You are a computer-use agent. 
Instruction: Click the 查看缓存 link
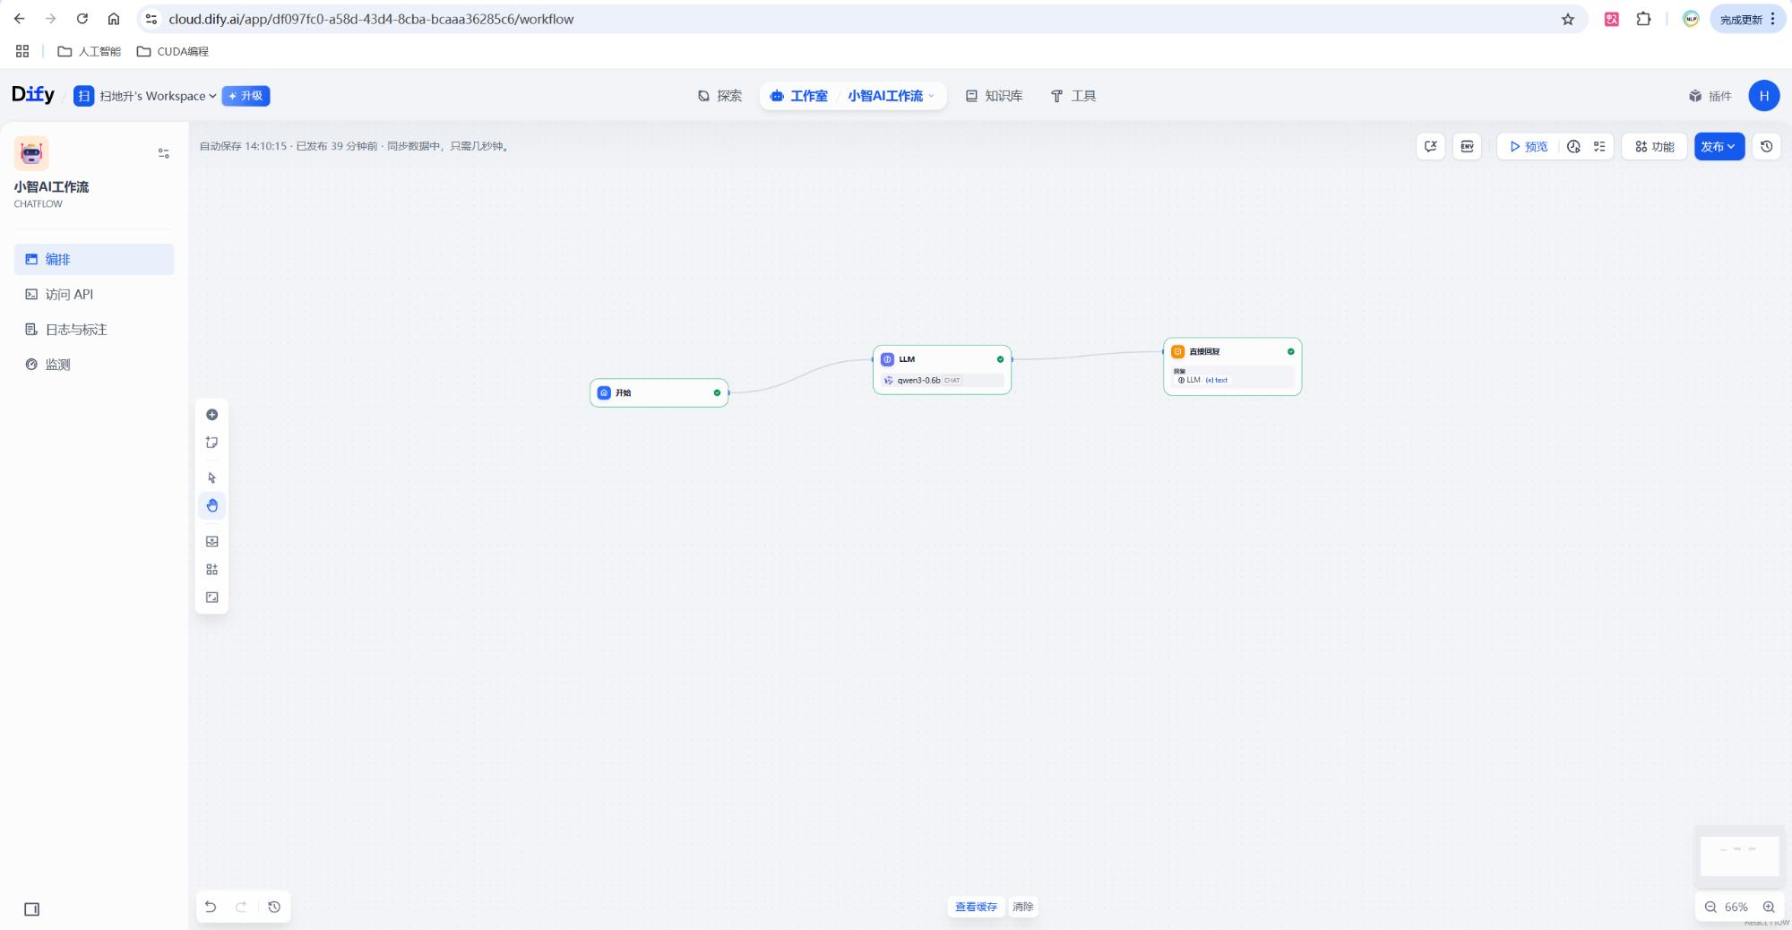pyautogui.click(x=976, y=907)
